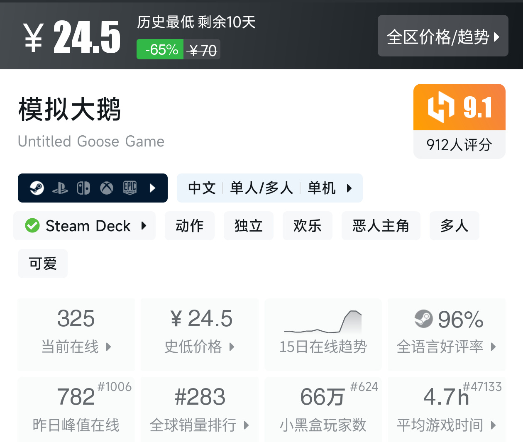
Task: Click the Xiaoheihe logo on score badge
Action: (441, 107)
